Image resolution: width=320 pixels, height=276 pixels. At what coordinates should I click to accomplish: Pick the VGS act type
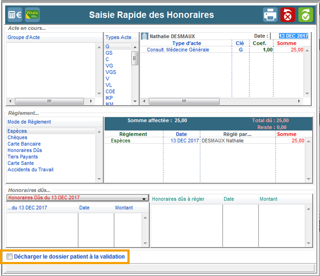pos(111,72)
